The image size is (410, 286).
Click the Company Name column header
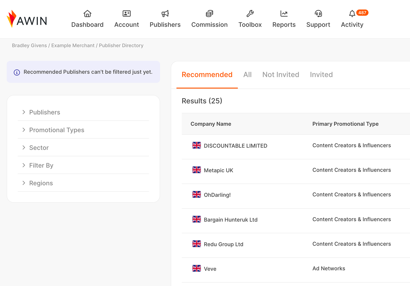(211, 124)
